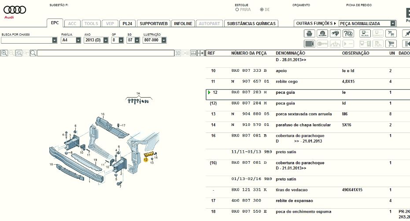Zoom in on the illustration
410x221 pixels.
pyautogui.click(x=4, y=53)
